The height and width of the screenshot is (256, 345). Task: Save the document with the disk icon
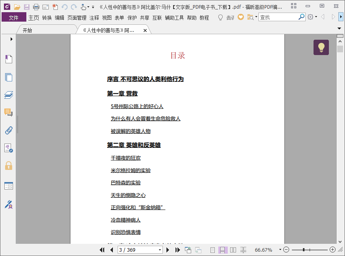27,7
